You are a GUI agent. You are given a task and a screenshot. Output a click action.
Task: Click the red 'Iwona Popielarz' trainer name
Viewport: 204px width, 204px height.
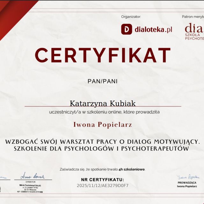(x=103, y=125)
